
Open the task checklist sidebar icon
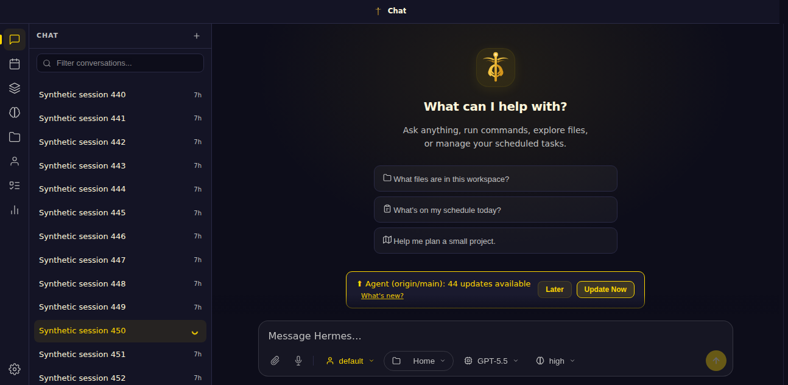15,186
